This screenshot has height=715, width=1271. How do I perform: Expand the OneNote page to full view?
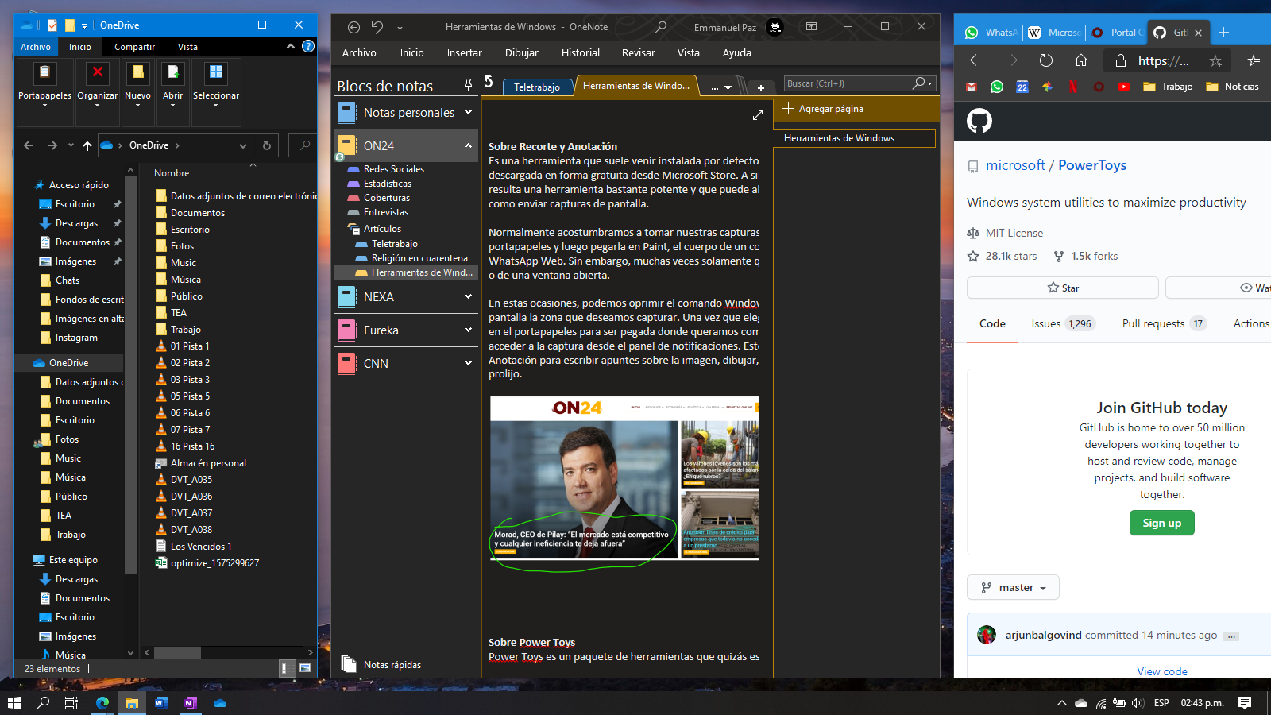click(758, 115)
